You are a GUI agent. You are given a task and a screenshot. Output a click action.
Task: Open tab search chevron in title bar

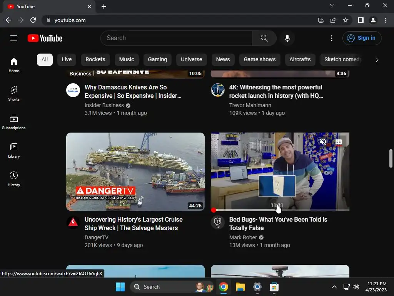(x=332, y=5)
